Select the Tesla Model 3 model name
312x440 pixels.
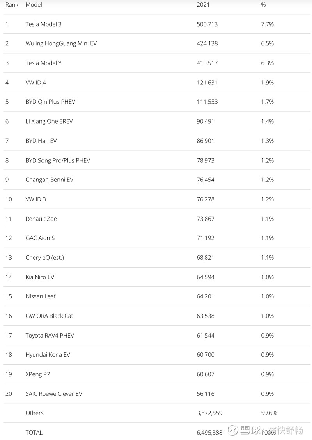[x=43, y=24]
